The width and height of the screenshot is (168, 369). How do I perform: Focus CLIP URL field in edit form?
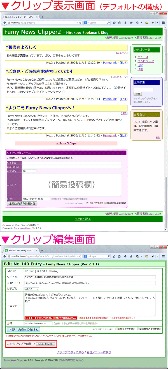[90, 283]
